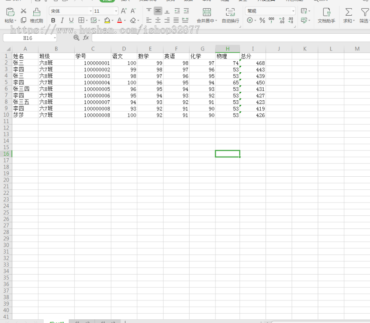Select row 16 header

tap(6, 154)
